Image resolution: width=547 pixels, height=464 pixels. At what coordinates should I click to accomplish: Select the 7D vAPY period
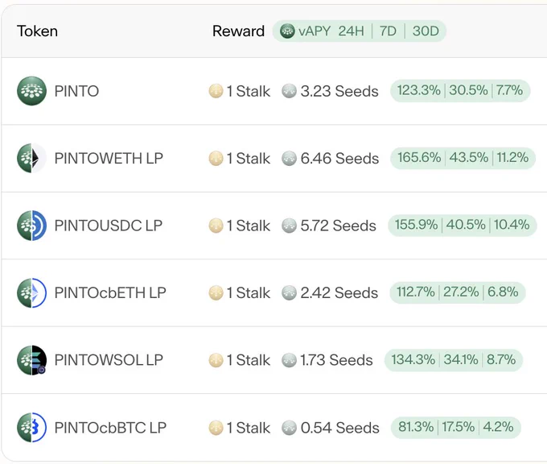tap(388, 31)
